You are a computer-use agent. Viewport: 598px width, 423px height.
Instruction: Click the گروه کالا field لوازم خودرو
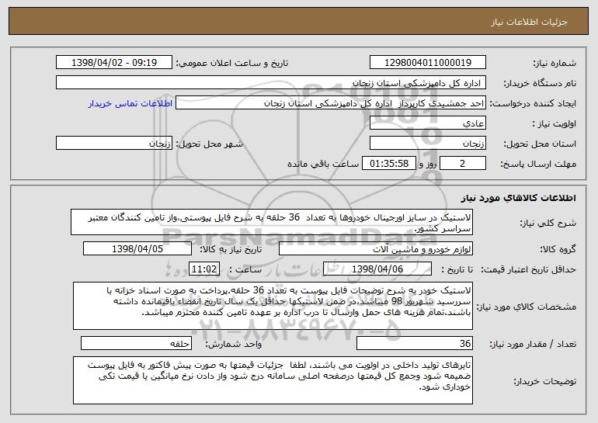pyautogui.click(x=376, y=248)
